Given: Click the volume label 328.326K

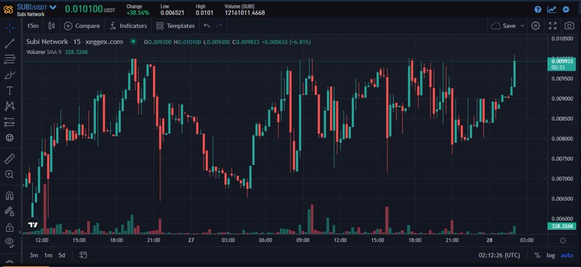Looking at the screenshot, I should coord(561,226).
